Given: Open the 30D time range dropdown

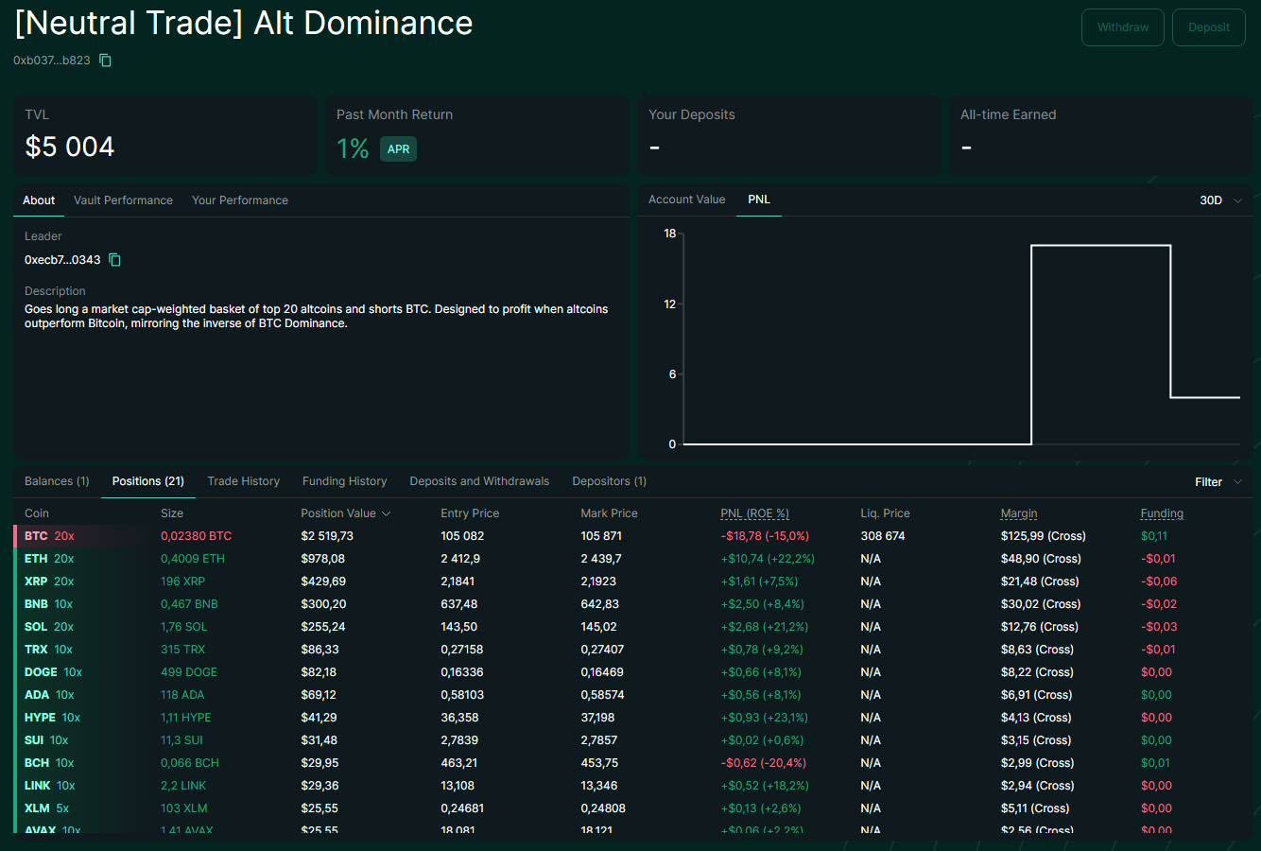Looking at the screenshot, I should 1220,200.
